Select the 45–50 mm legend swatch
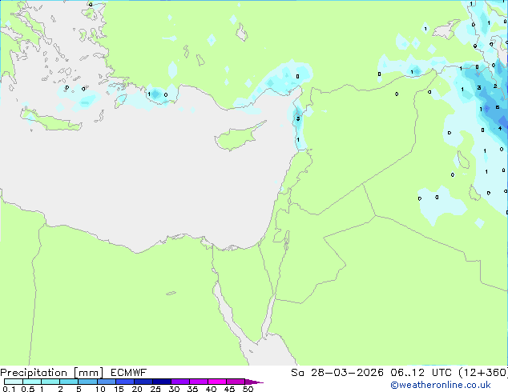The height and width of the screenshot is (392, 508). pyautogui.click(x=236, y=382)
